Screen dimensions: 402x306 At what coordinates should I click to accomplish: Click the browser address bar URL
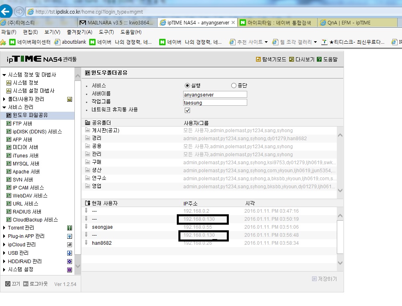(89, 12)
